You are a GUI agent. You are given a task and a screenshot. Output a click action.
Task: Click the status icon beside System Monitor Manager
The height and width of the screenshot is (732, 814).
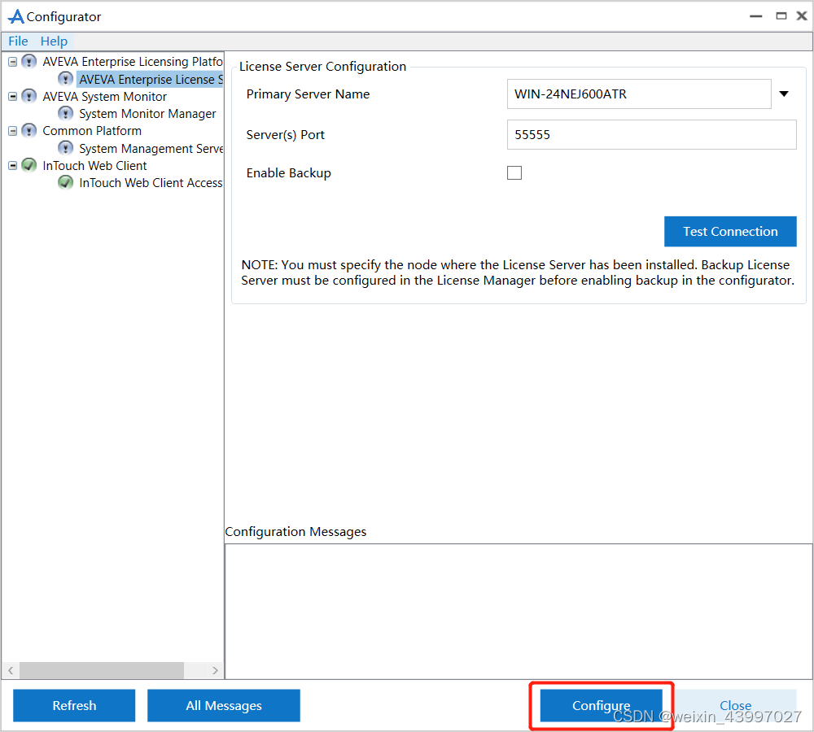65,114
